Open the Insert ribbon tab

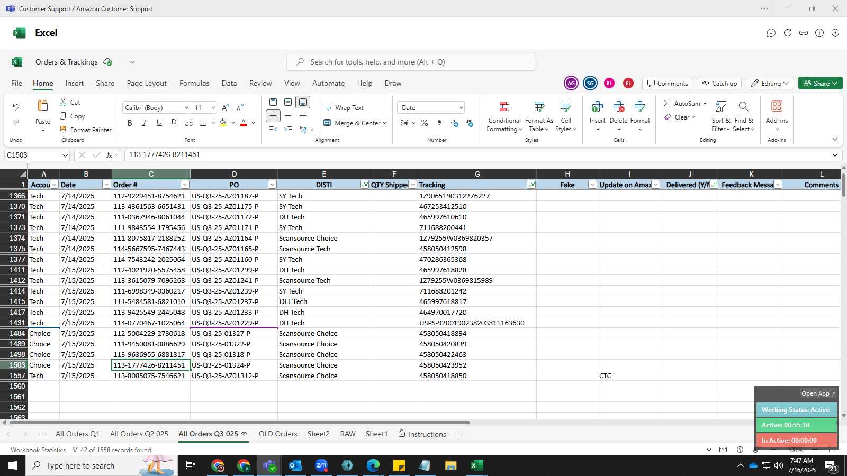(75, 83)
